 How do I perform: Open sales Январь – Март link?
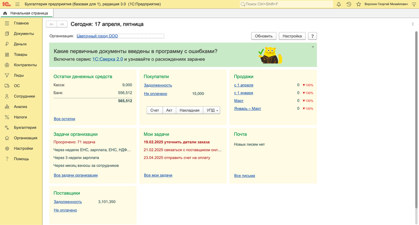(248, 109)
